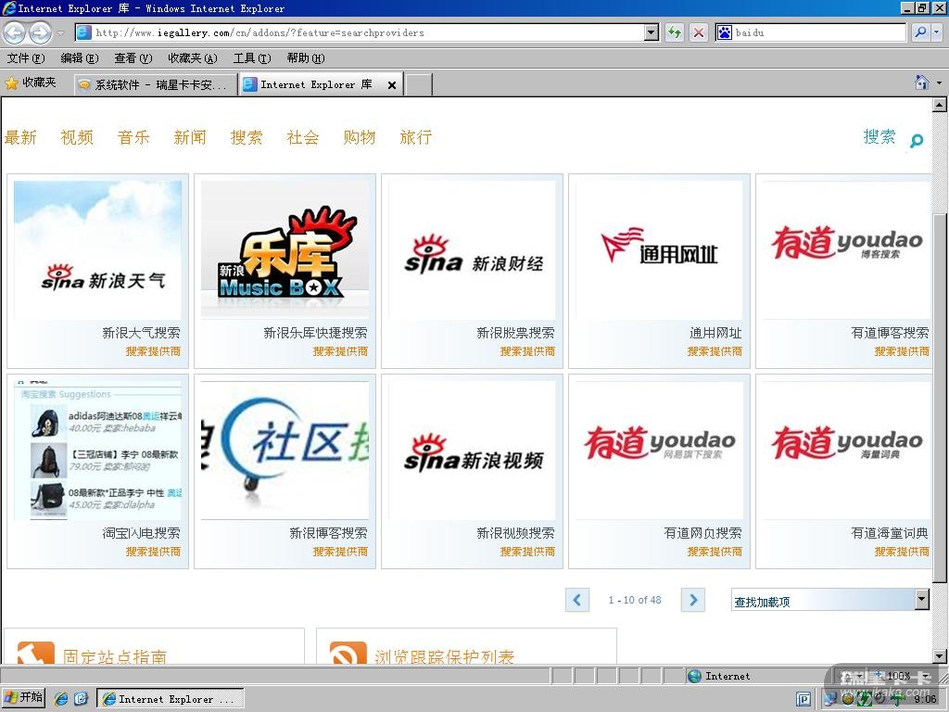Image resolution: width=949 pixels, height=712 pixels.
Task: Open the 帮助 menu
Action: [306, 58]
